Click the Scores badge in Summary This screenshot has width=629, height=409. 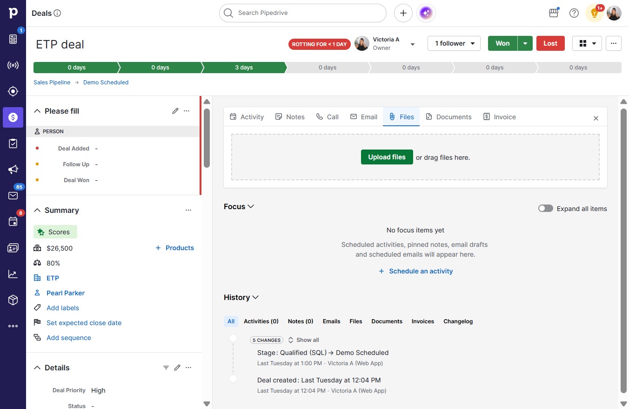[x=55, y=232]
